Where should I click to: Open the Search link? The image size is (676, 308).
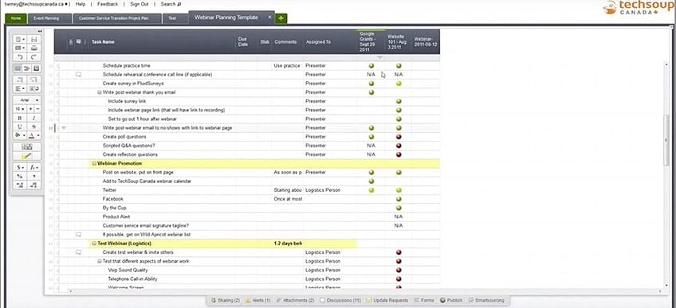tap(171, 4)
